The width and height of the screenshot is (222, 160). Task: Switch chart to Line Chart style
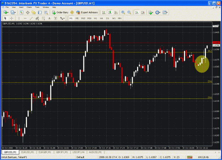pos(116,12)
